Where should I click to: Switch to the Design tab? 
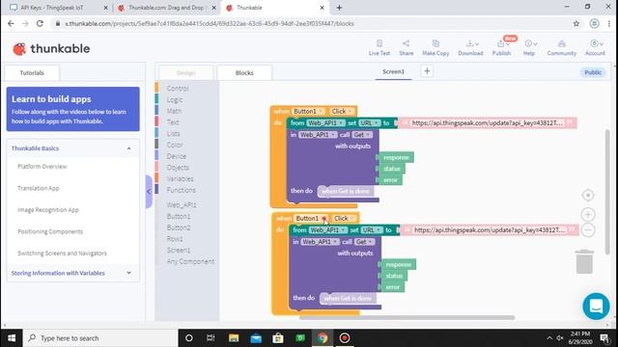tap(185, 73)
